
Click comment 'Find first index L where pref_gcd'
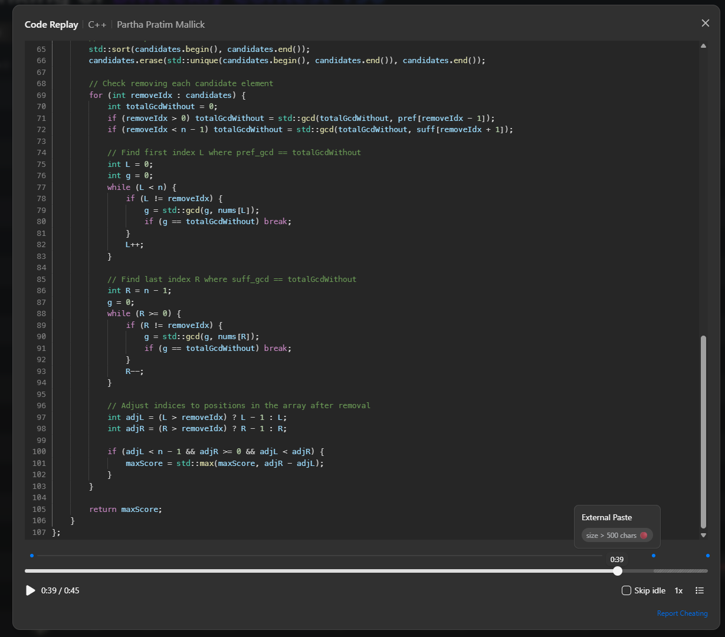[x=234, y=152]
